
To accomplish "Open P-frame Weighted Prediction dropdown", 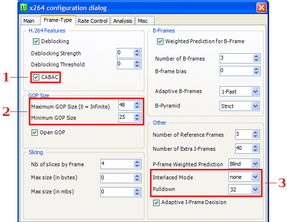I will [x=255, y=164].
